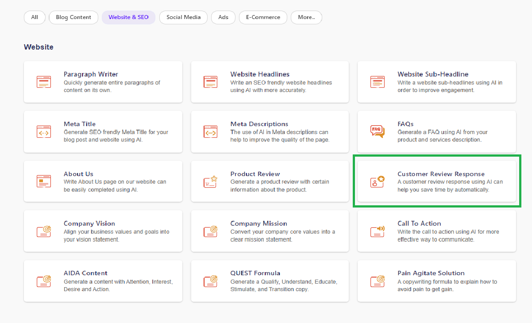This screenshot has width=532, height=323.
Task: Open the Company Vision tool
Action: (103, 231)
